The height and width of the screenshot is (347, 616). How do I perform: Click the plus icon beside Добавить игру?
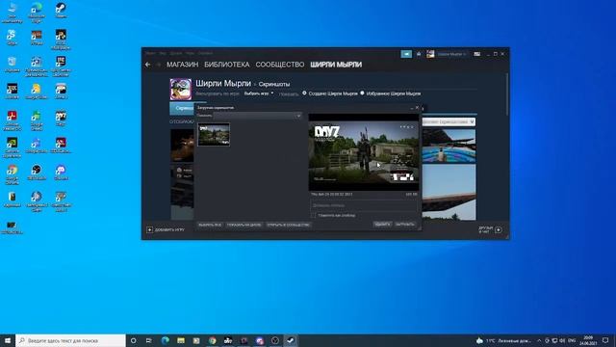150,229
